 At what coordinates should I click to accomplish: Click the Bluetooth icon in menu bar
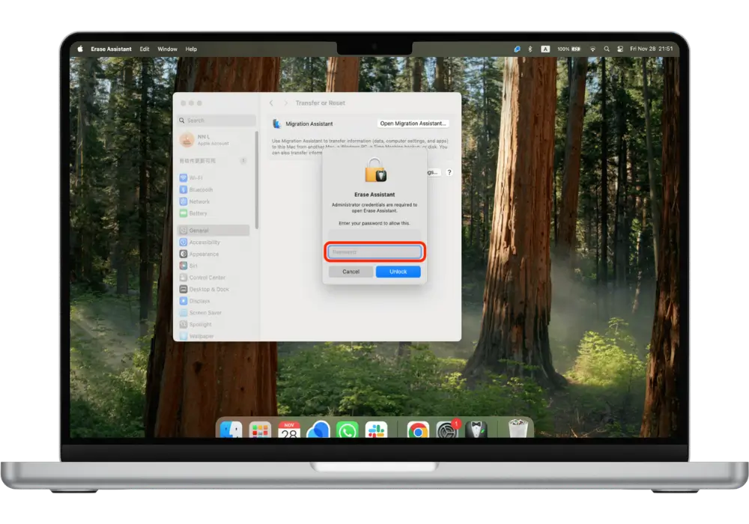[530, 49]
